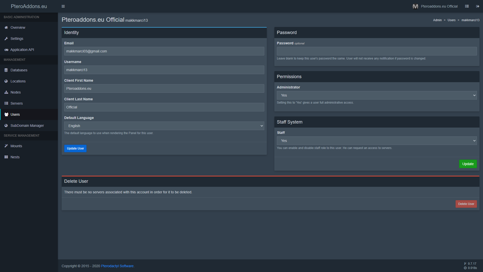Click the logout icon in top bar
The height and width of the screenshot is (272, 483).
(477, 6)
